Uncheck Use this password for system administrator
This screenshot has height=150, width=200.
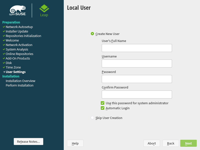102,103
